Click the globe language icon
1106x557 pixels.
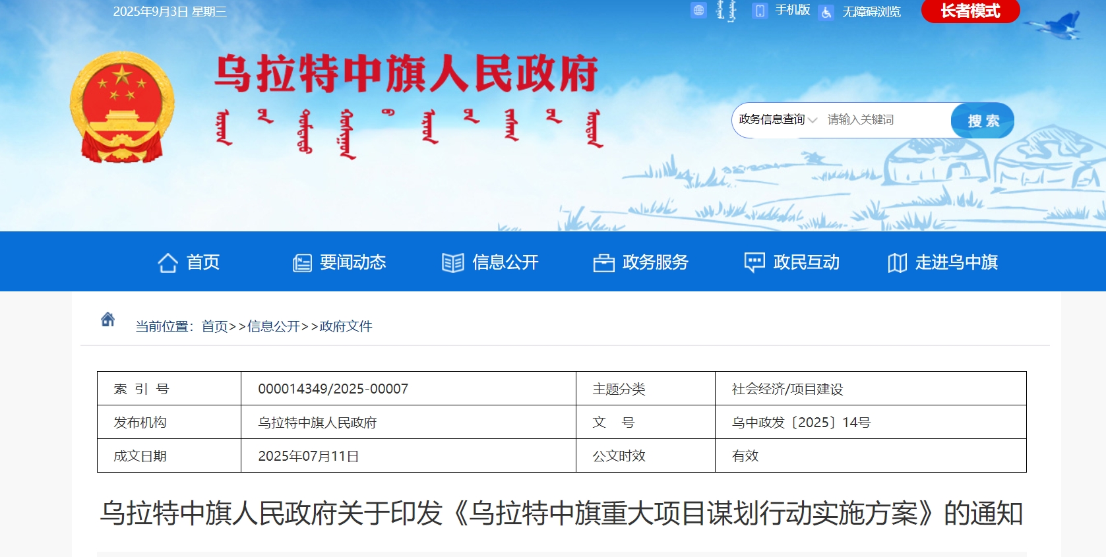click(x=698, y=11)
